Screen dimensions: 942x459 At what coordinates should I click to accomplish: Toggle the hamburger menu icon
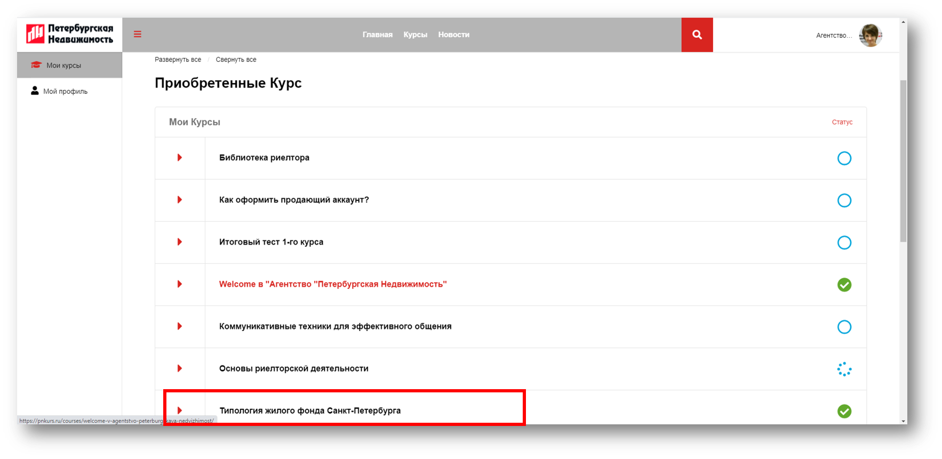(138, 34)
